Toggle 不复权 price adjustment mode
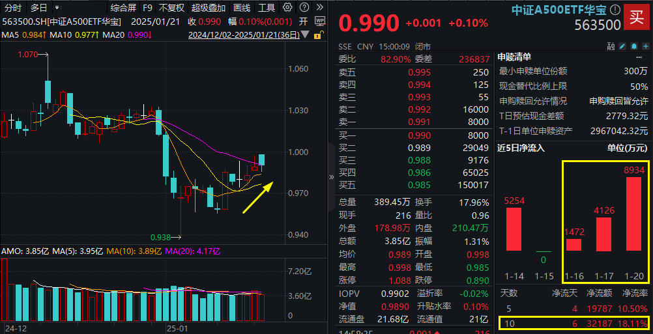The image size is (653, 334). pos(171,8)
